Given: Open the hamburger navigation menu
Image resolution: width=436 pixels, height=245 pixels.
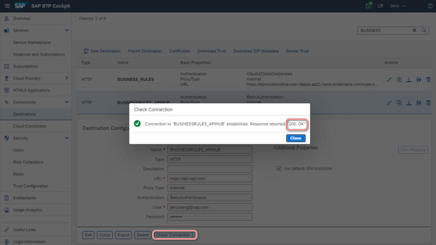Looking at the screenshot, I should point(7,6).
